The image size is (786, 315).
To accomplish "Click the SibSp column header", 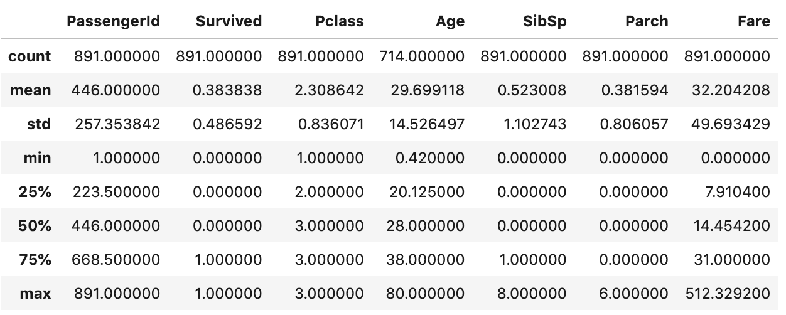I will [544, 21].
